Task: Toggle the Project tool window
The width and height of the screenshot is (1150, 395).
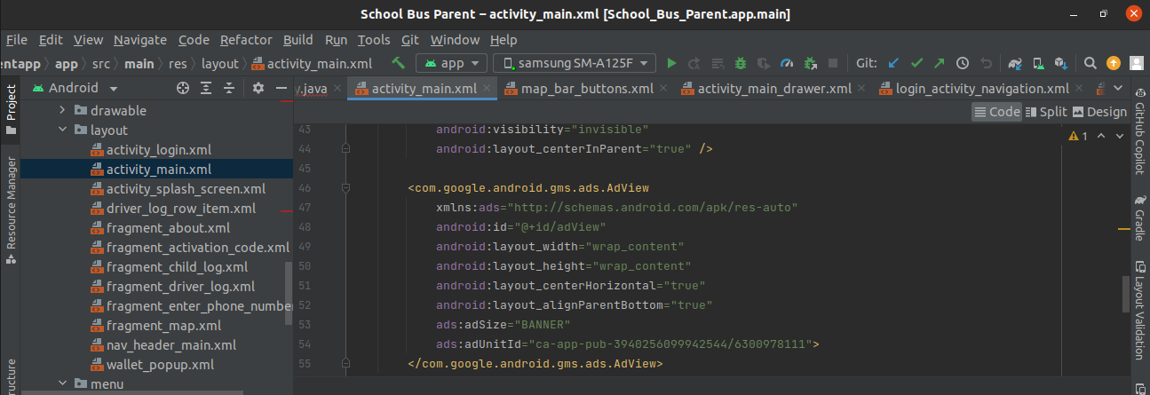Action: pos(11,110)
